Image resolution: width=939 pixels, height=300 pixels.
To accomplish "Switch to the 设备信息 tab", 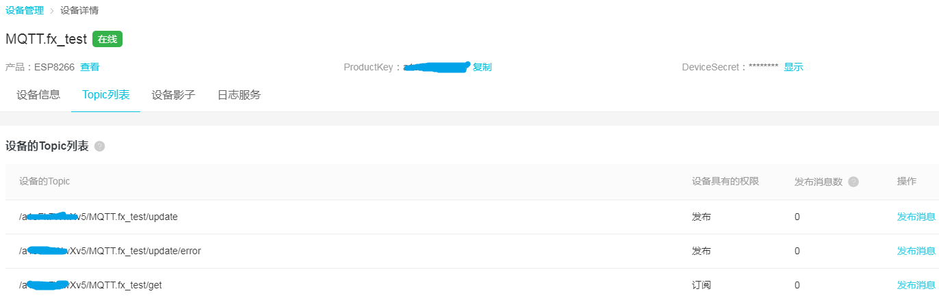I will pos(38,95).
